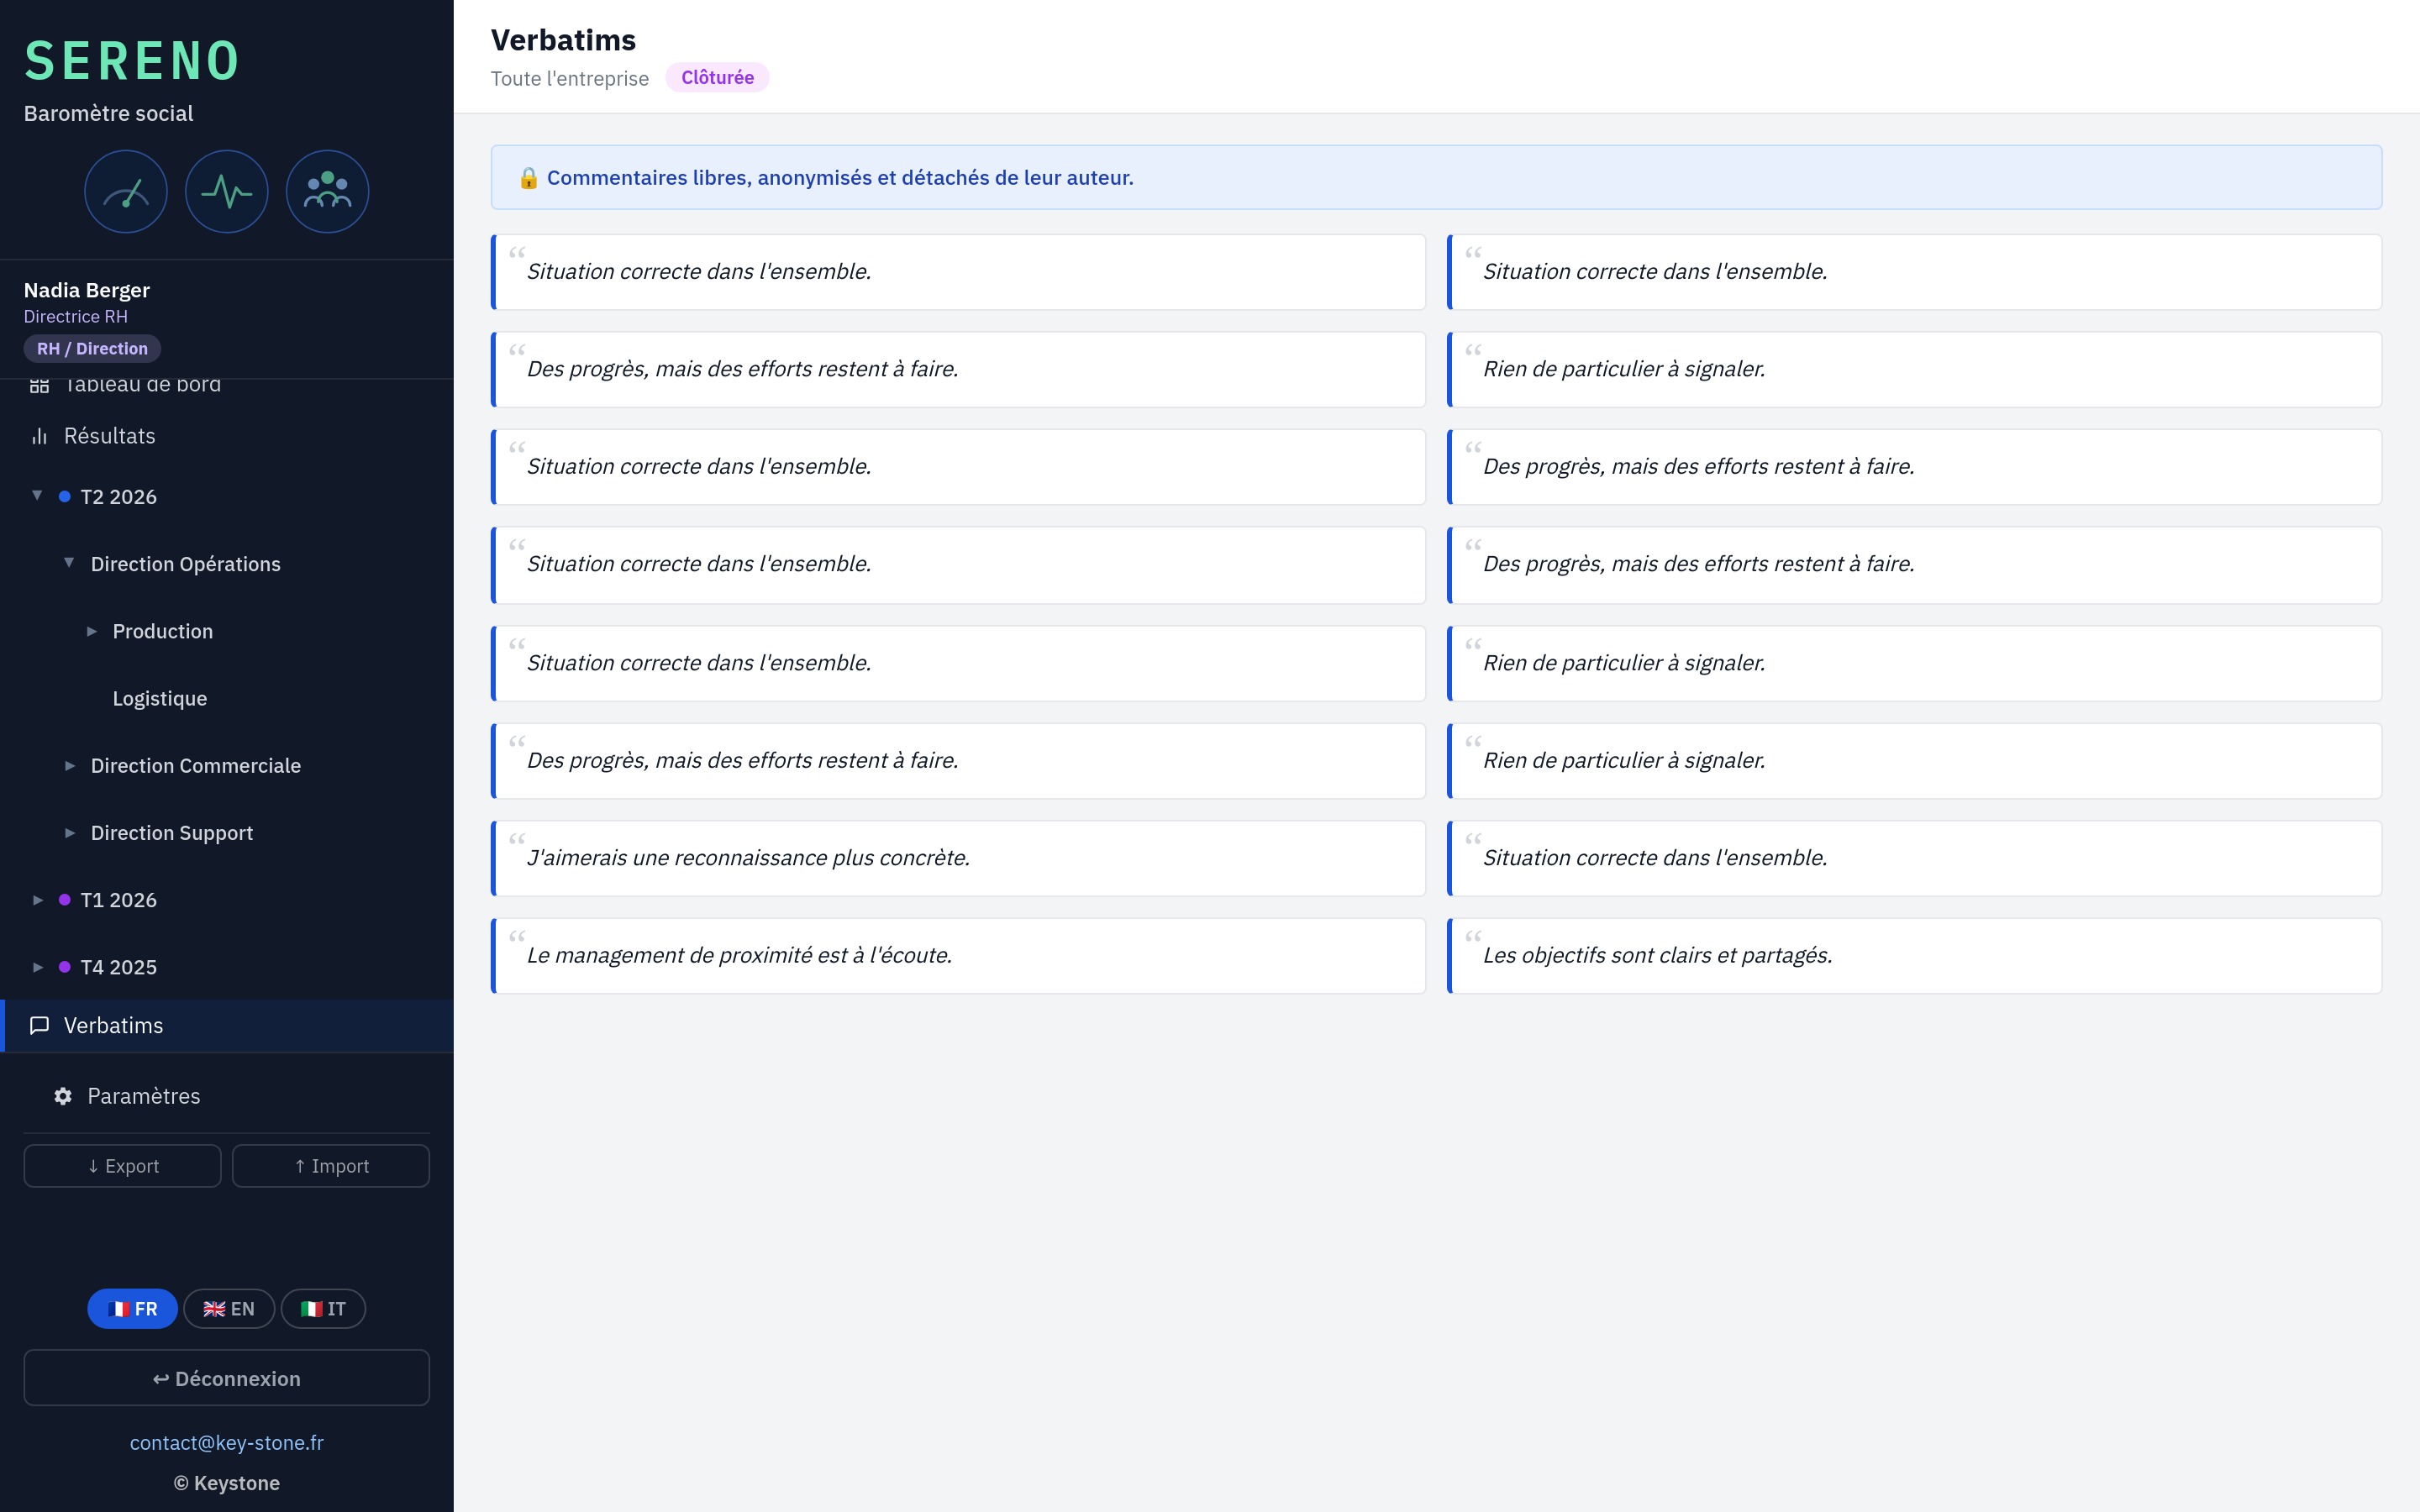Expand the T1 2026 period
Image resolution: width=2420 pixels, height=1512 pixels.
38,900
